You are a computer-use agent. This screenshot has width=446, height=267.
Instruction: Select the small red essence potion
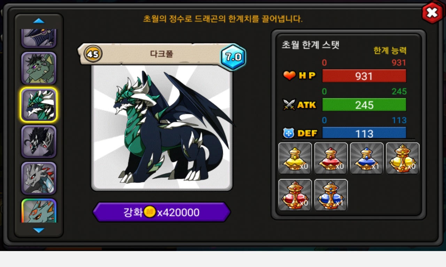(331, 158)
